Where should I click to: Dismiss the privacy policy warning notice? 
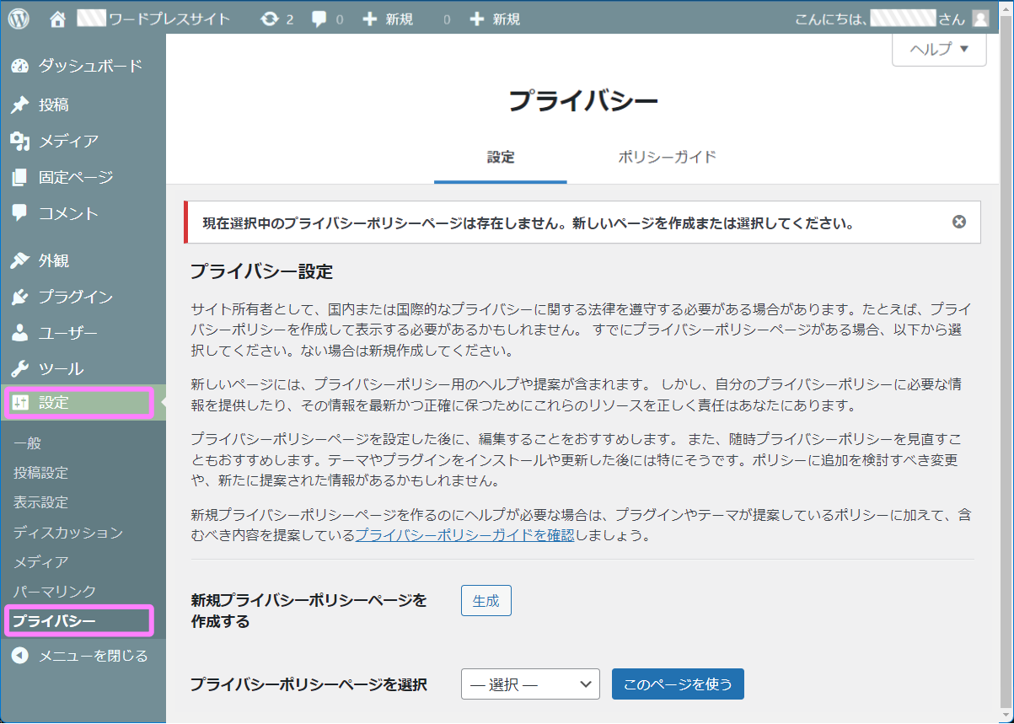point(958,222)
